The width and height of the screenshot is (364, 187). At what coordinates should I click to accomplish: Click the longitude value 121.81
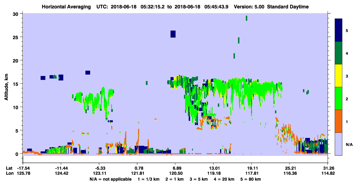tap(137, 173)
